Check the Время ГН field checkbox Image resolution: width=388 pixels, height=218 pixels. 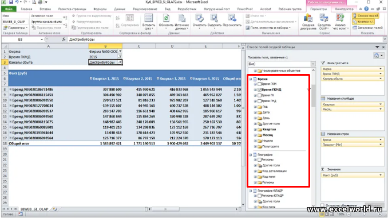pyautogui.click(x=260, y=95)
